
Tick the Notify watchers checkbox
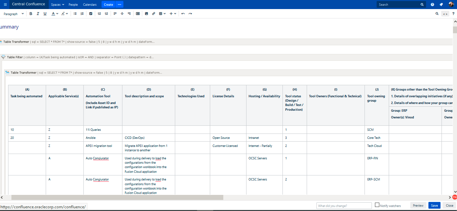coord(377,205)
